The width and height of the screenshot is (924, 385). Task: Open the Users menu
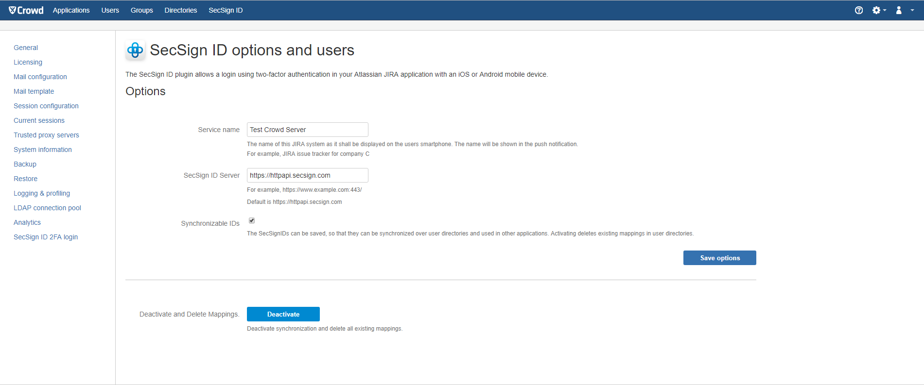[110, 10]
